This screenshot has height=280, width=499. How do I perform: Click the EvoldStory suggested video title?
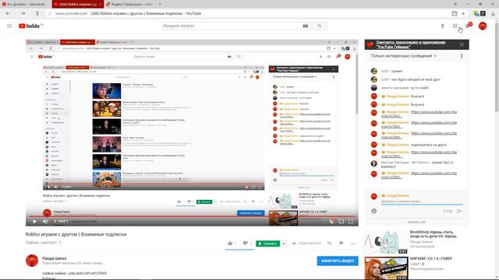point(434,234)
